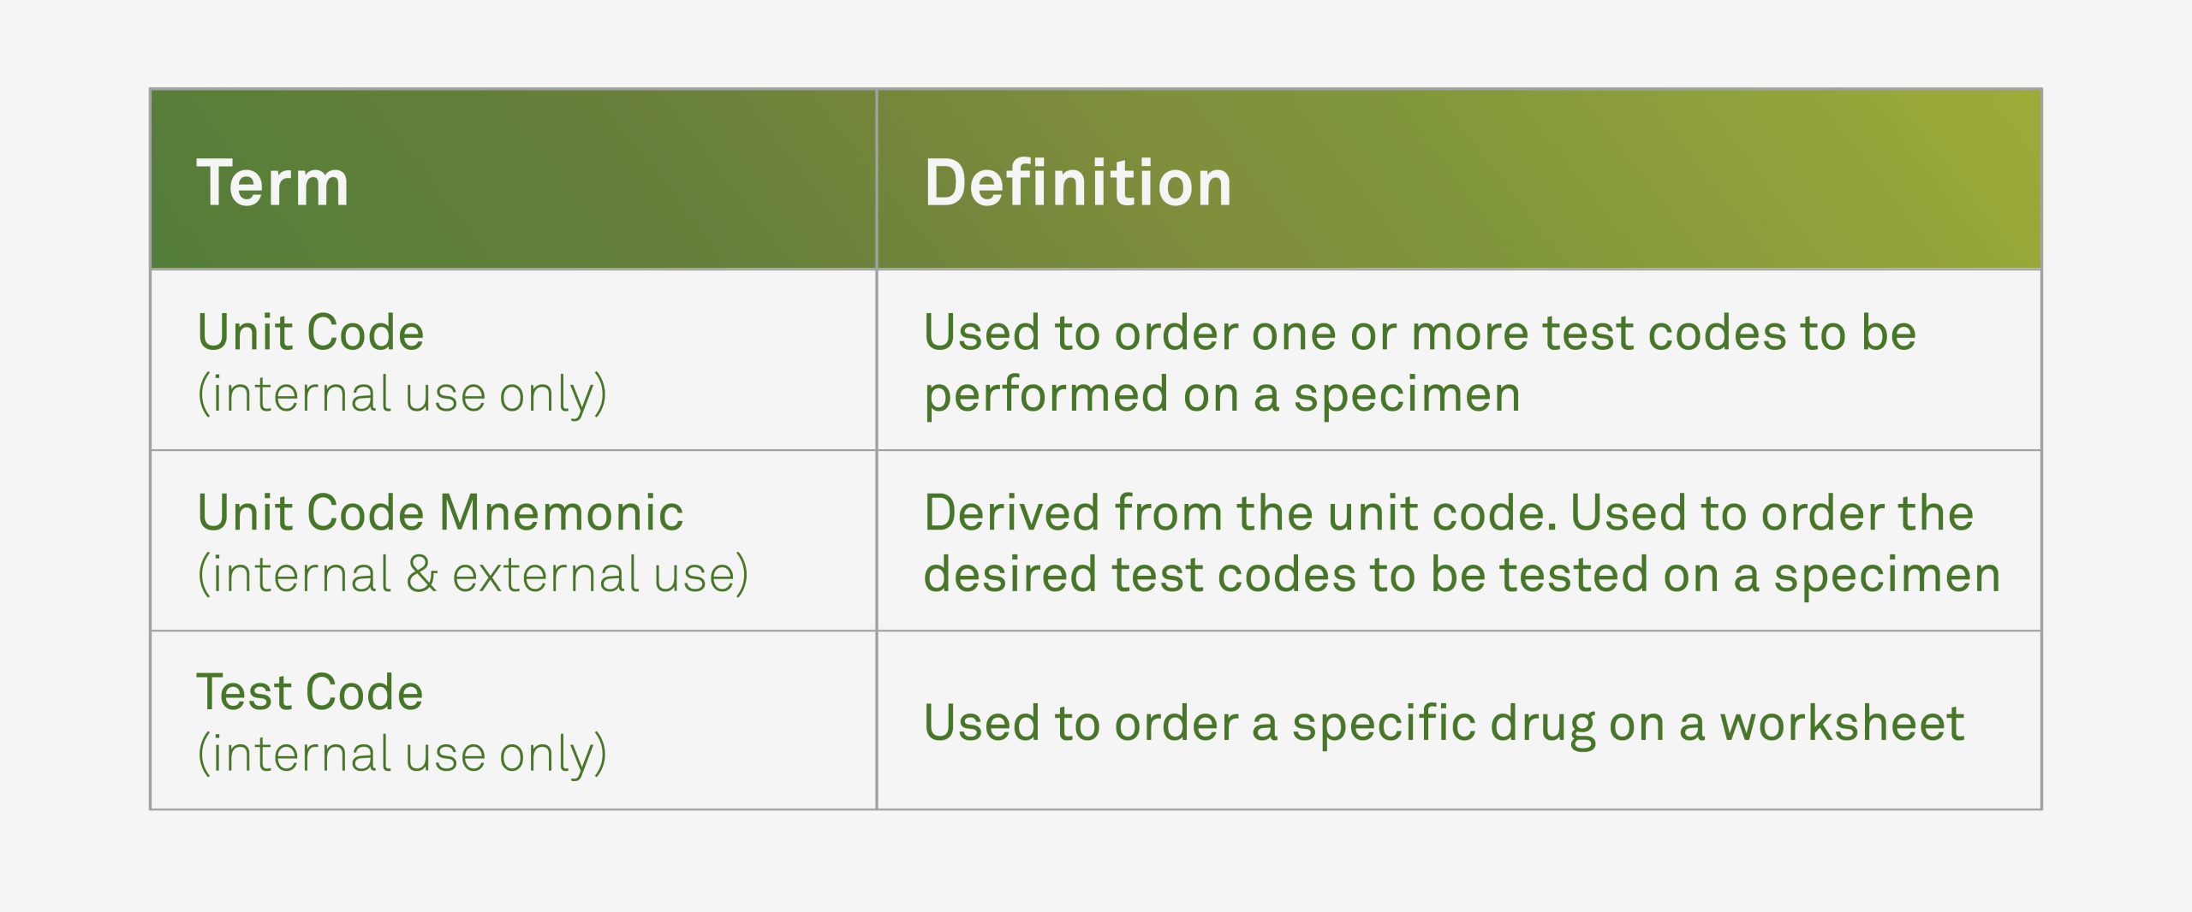Screen dimensions: 2192x912
Task: Click the line starting "desired test codes"
Action: (1462, 574)
